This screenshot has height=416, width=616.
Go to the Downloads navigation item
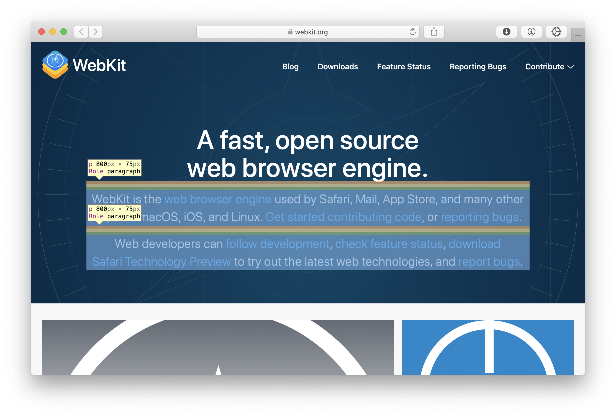[338, 67]
